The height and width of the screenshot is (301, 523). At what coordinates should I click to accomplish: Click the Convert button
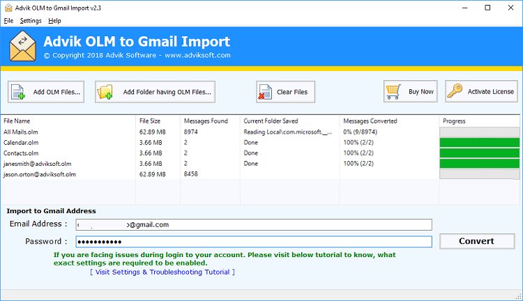[x=477, y=241]
